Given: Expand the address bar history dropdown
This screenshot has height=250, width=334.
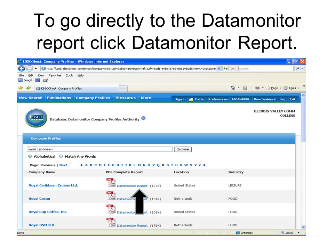Looking at the screenshot, I should tap(219, 69).
